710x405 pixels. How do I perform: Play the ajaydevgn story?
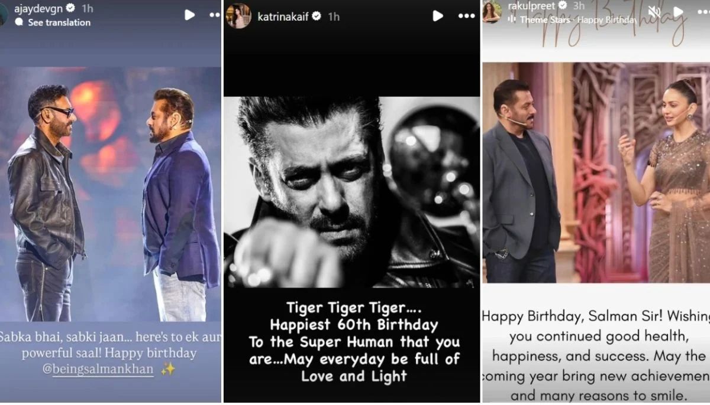point(189,15)
